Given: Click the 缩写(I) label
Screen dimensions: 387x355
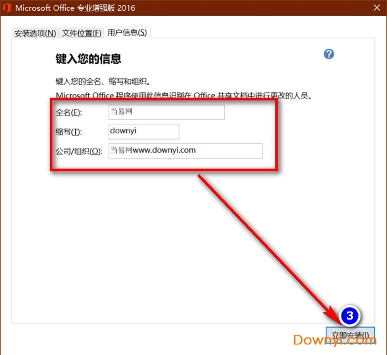Looking at the screenshot, I should [x=69, y=131].
